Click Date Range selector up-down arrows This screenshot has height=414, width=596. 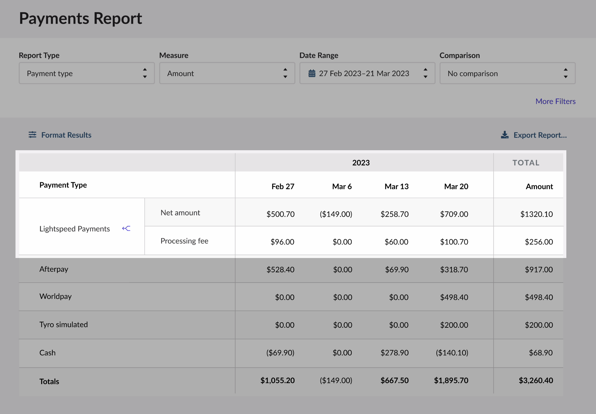[x=425, y=73]
